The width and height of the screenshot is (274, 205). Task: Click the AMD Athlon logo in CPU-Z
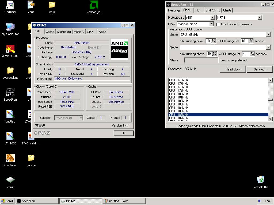point(120,49)
